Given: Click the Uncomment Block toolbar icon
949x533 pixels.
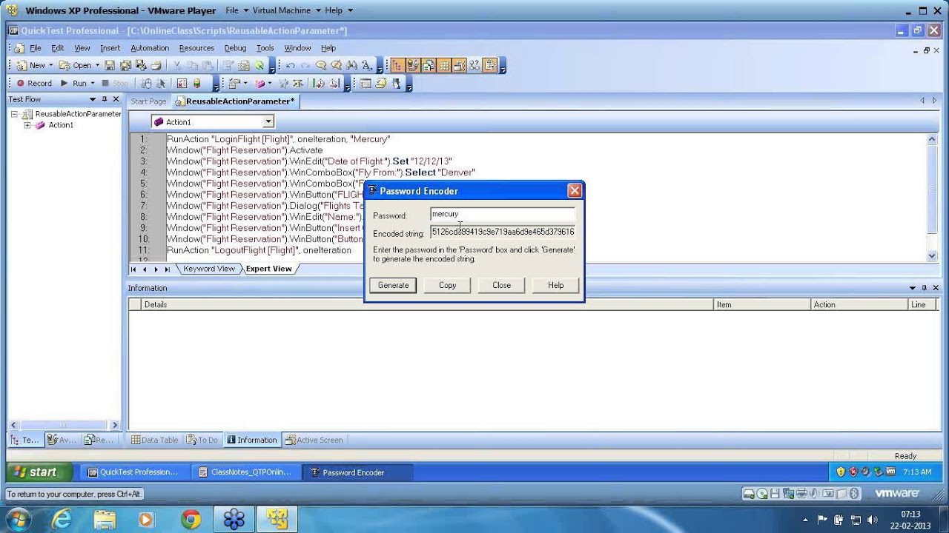Looking at the screenshot, I should 336,65.
